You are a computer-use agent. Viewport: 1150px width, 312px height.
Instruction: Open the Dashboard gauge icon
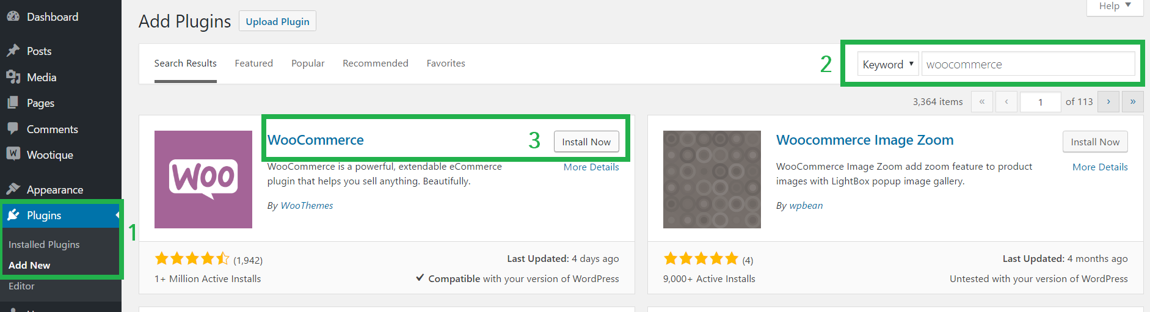[x=13, y=16]
